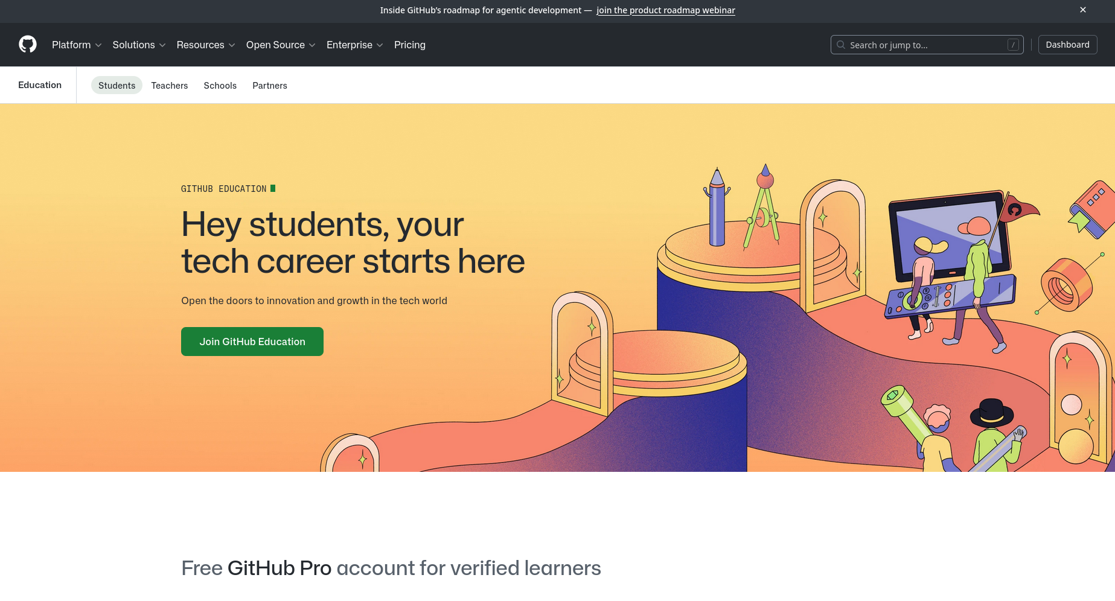The width and height of the screenshot is (1115, 601).
Task: Click the green block beside GITHUB EDUCATION label
Action: pos(274,188)
